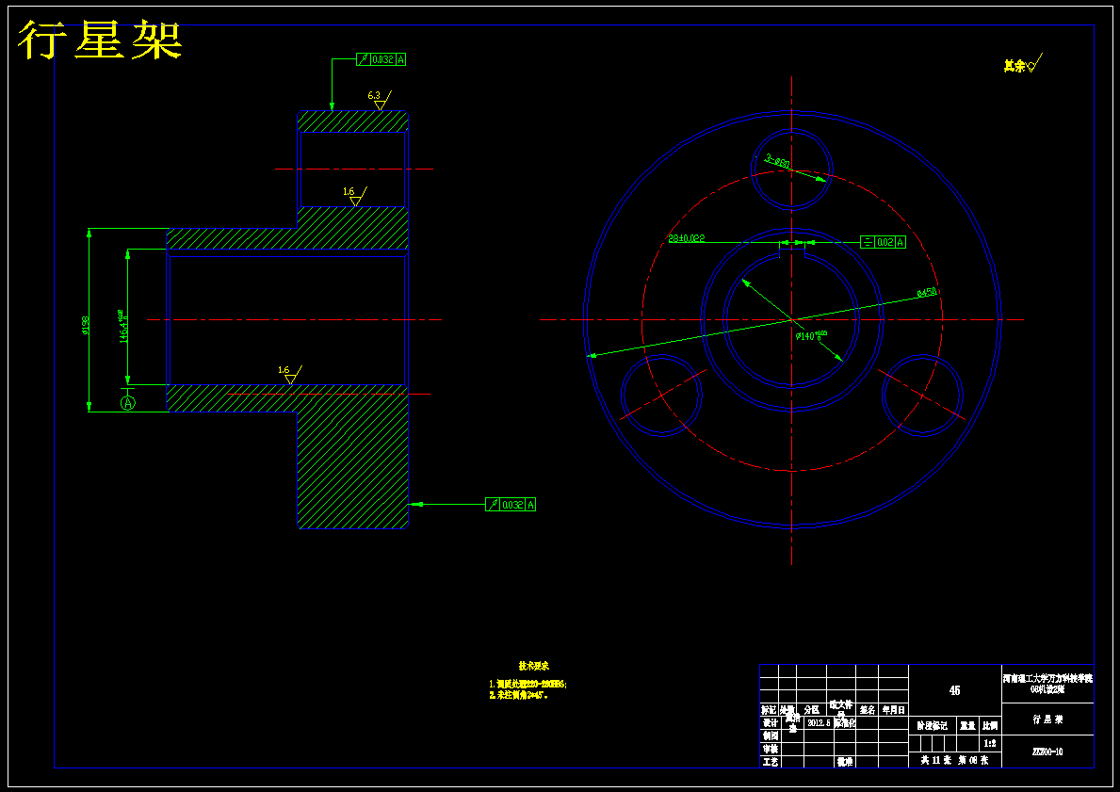
Task: Click the 其余 roughness note at top right
Action: point(1023,64)
